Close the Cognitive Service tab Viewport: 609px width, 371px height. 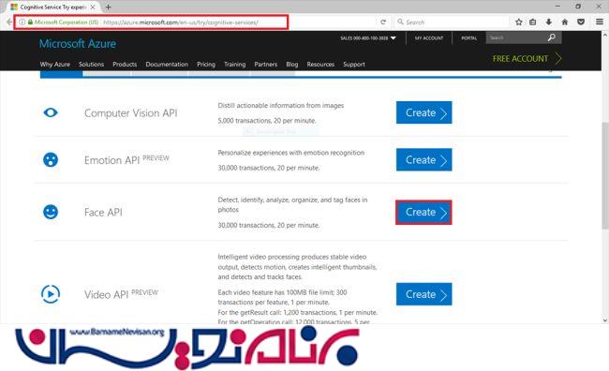click(93, 7)
